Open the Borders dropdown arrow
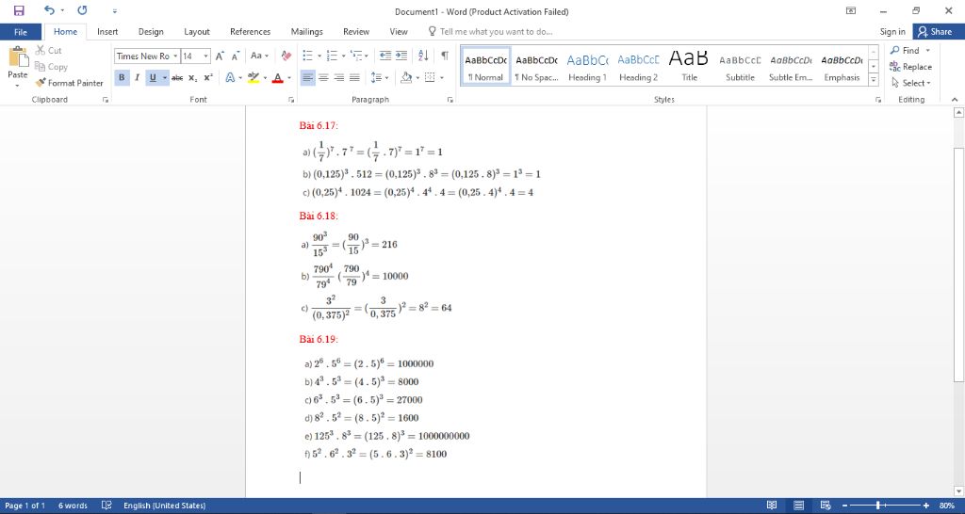 tap(442, 77)
